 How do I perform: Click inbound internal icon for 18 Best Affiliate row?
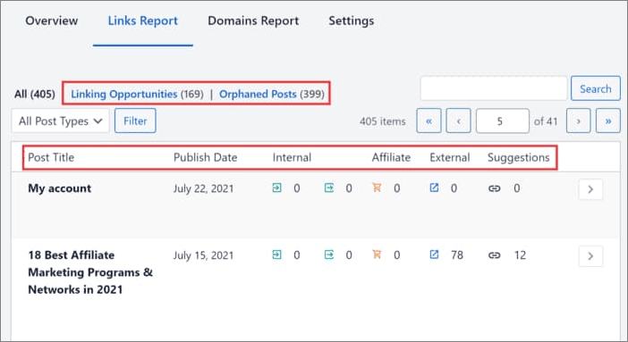(x=276, y=254)
